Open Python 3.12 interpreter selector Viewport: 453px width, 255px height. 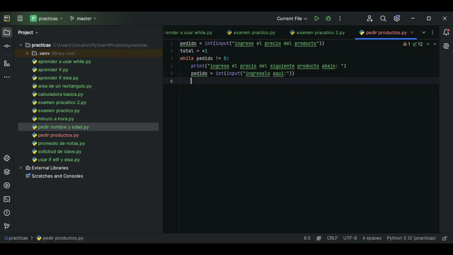point(411,238)
